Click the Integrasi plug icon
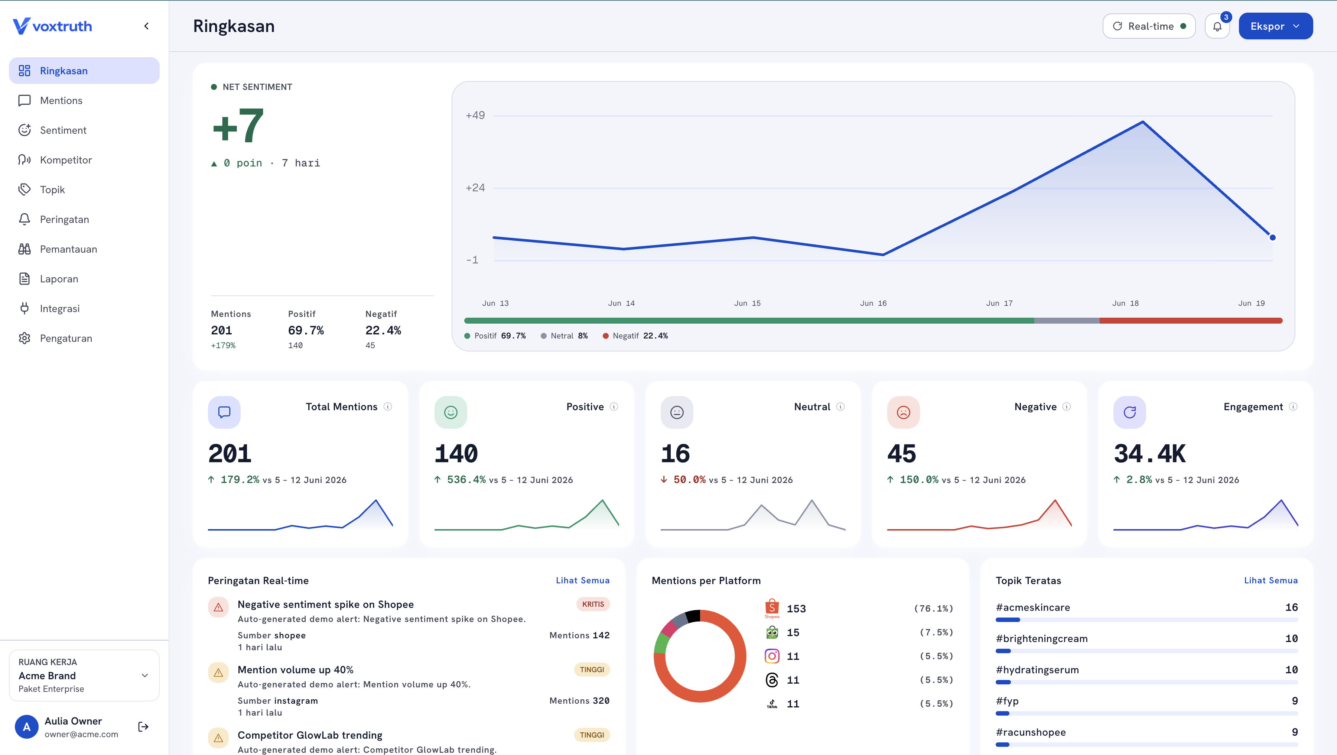 [25, 308]
